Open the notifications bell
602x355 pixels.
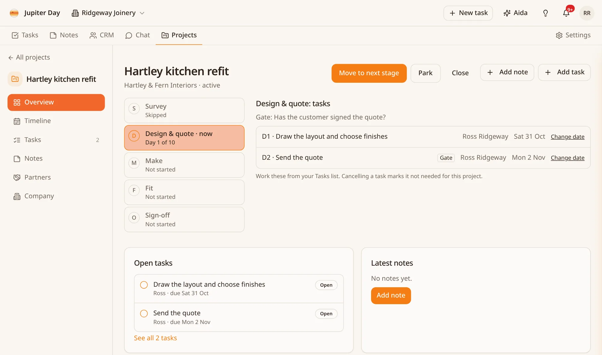(x=566, y=13)
